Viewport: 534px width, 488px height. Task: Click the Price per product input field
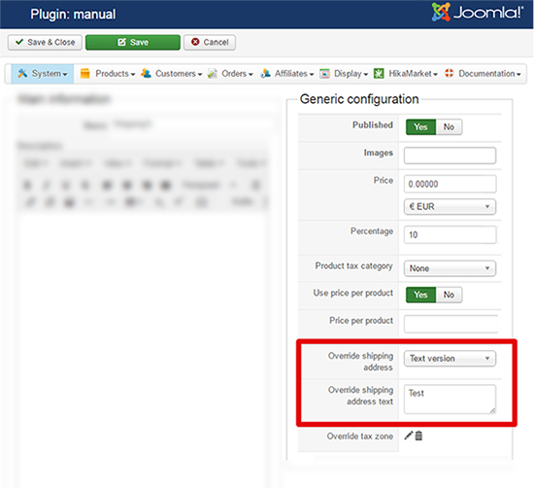pyautogui.click(x=451, y=324)
